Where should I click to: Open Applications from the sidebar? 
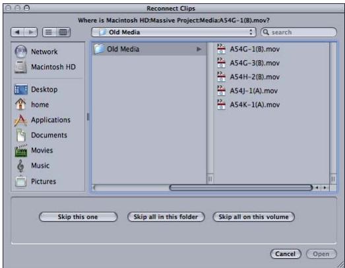42,119
